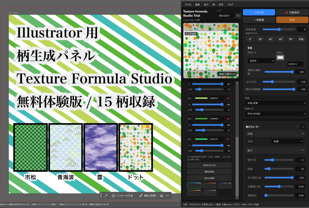The image size is (309, 208).
Task: Select the 45° angle preset
Action: tap(271, 39)
